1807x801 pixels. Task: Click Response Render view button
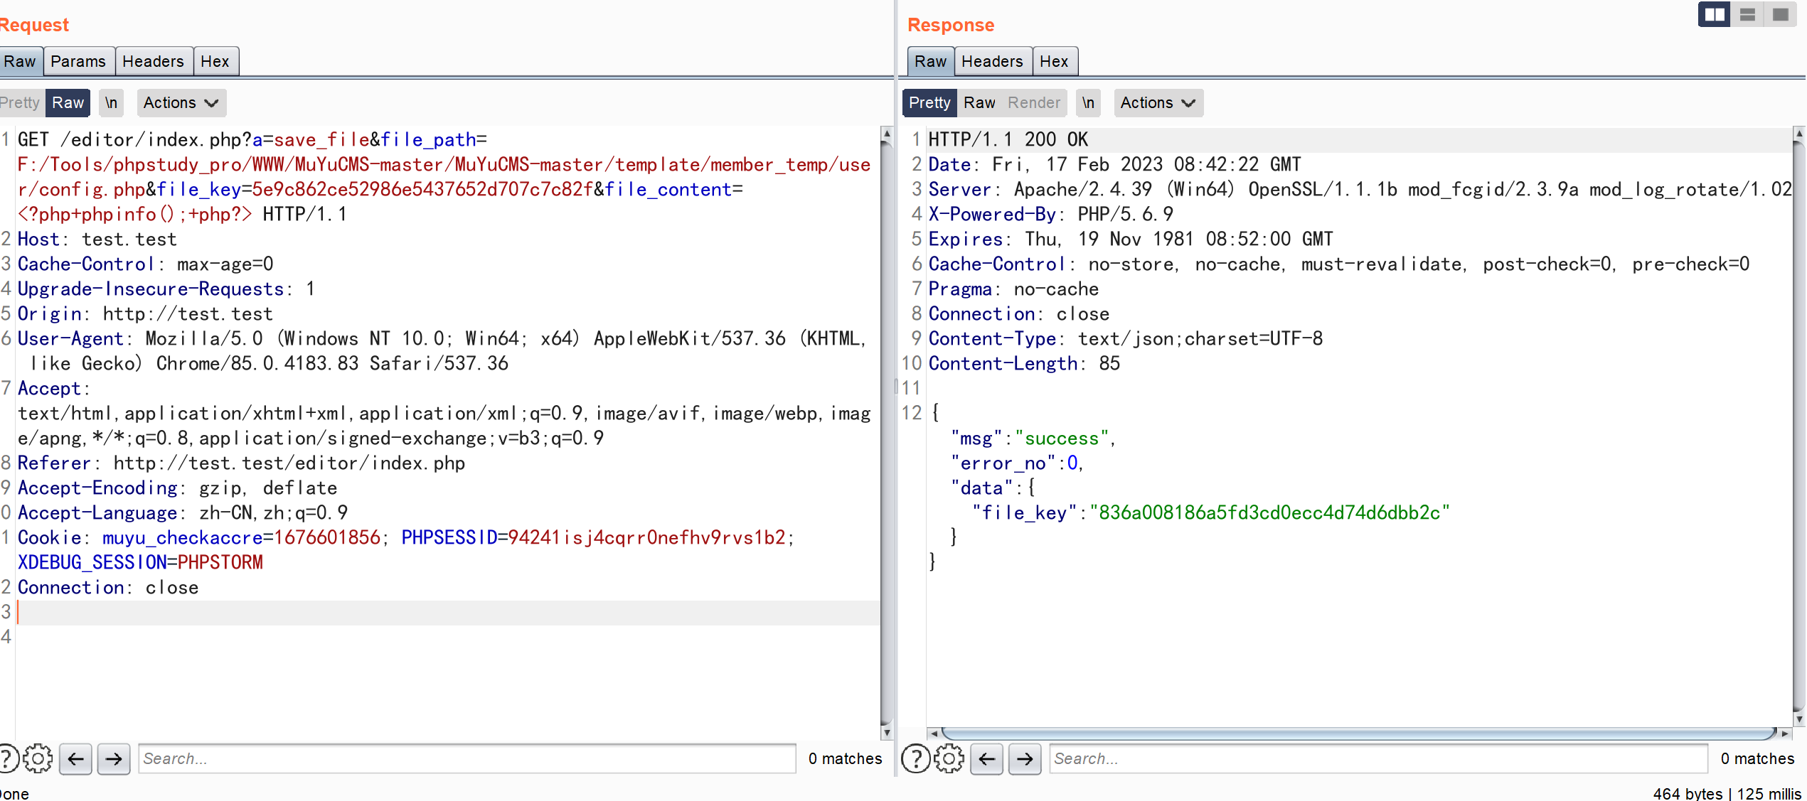point(1033,103)
